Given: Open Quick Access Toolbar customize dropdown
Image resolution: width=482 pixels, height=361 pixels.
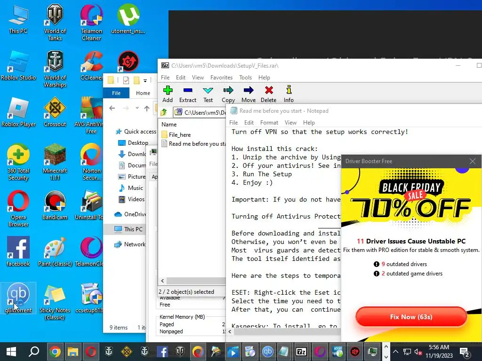Looking at the screenshot, I should (x=145, y=81).
